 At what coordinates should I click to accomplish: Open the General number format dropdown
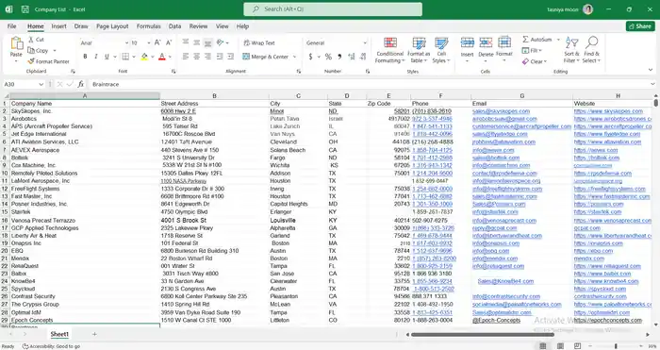point(365,43)
